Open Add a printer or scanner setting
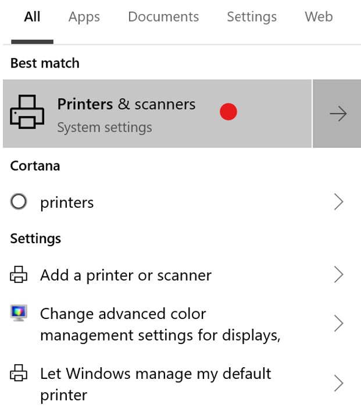This screenshot has width=361, height=412. point(126,275)
